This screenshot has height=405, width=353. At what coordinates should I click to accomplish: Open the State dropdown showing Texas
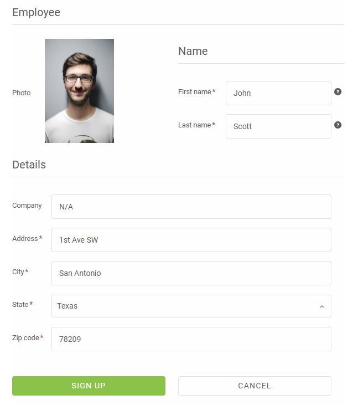191,306
